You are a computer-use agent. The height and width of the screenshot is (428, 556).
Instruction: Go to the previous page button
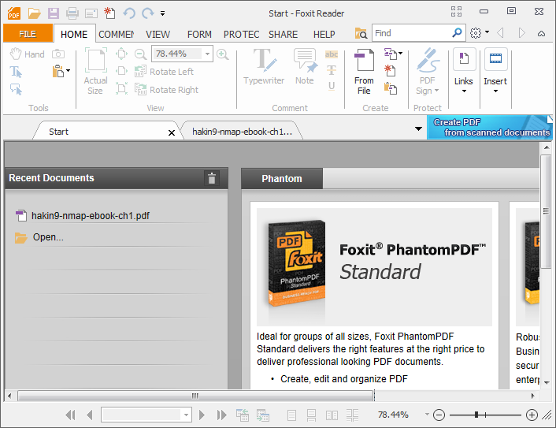point(89,415)
